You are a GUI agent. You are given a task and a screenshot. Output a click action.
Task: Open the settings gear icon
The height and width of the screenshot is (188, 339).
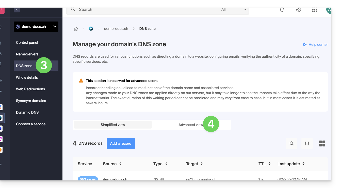pos(298,10)
